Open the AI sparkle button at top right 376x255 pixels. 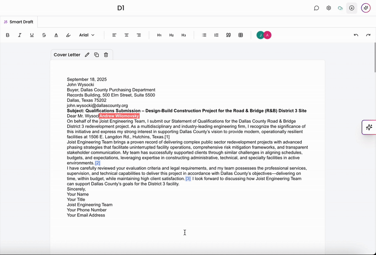coord(366,8)
